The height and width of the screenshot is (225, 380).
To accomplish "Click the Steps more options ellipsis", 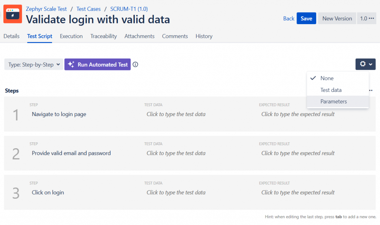I will pos(371,90).
